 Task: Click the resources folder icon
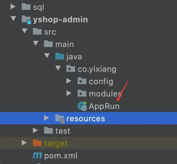coord(60,119)
